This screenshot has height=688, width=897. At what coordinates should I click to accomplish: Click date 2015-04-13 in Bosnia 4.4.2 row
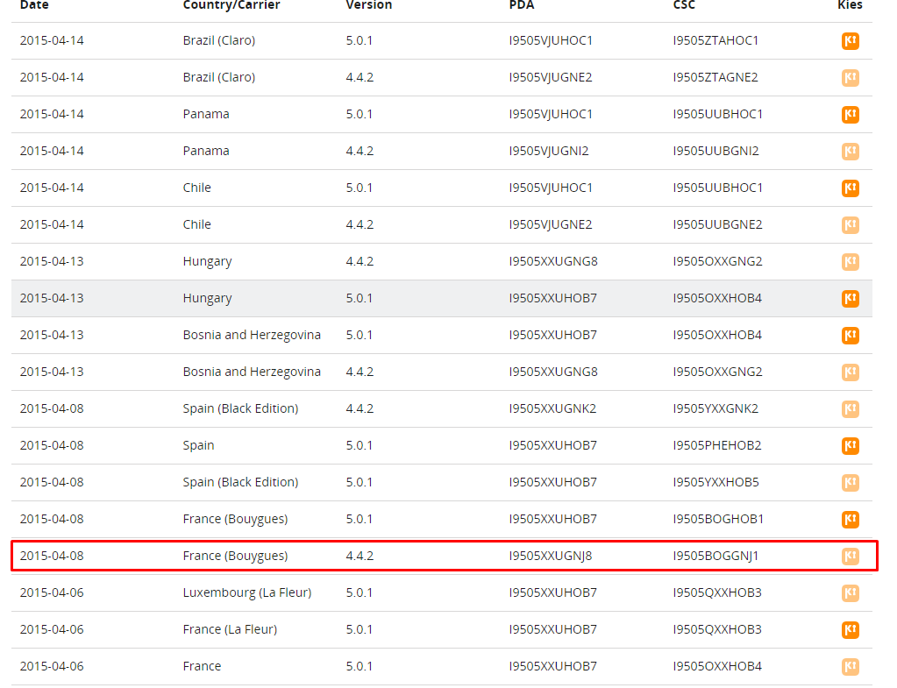[x=52, y=372]
